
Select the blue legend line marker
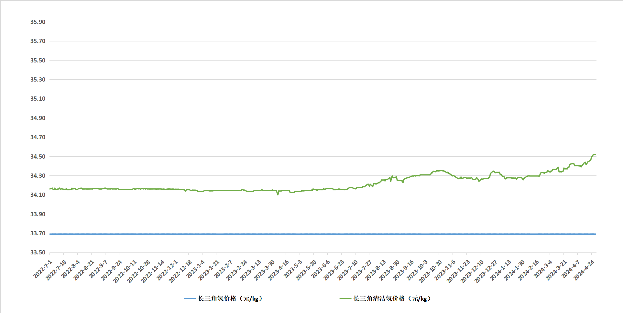(x=190, y=298)
